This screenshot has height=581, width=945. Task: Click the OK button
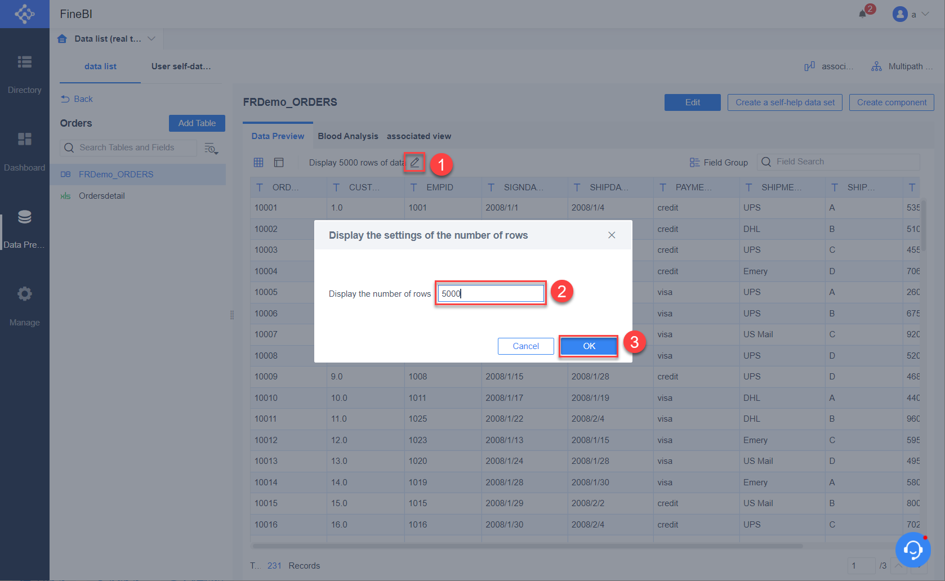589,346
